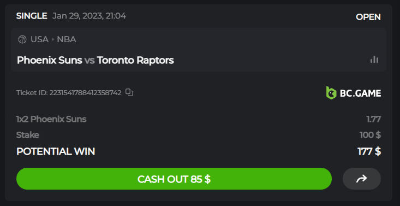Click the SINGLE bet type label

(32, 16)
